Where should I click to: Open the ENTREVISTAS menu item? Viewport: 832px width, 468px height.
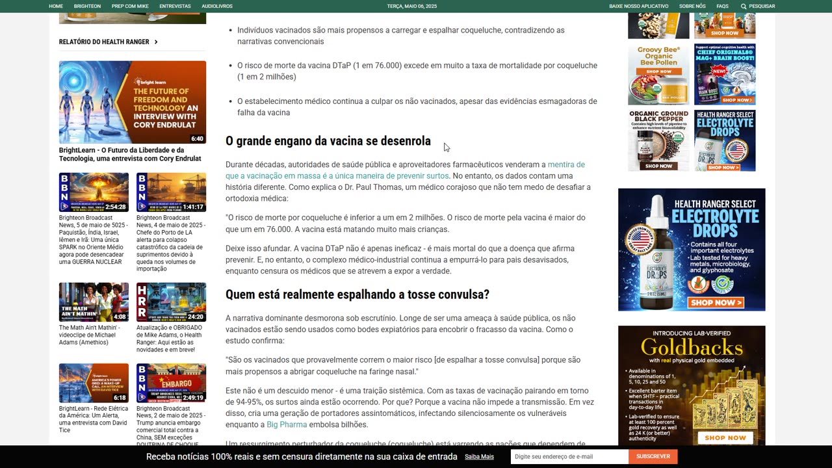click(x=175, y=6)
